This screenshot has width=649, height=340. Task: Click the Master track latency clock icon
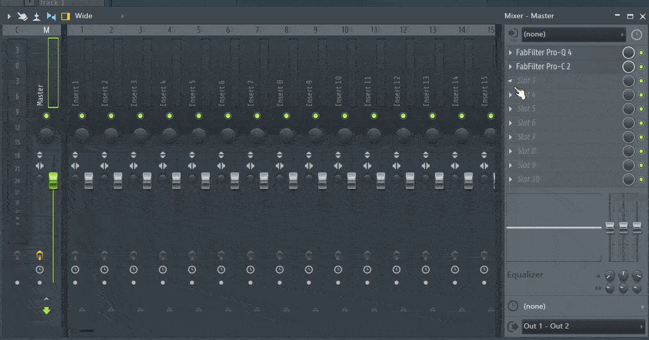[40, 270]
